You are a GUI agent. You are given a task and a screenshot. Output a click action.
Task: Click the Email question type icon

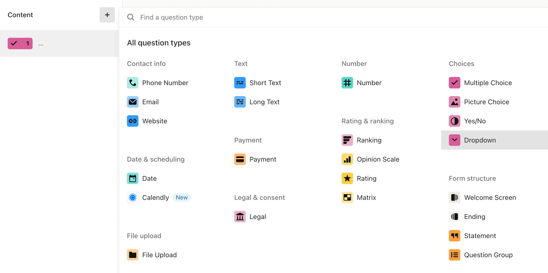click(x=132, y=102)
